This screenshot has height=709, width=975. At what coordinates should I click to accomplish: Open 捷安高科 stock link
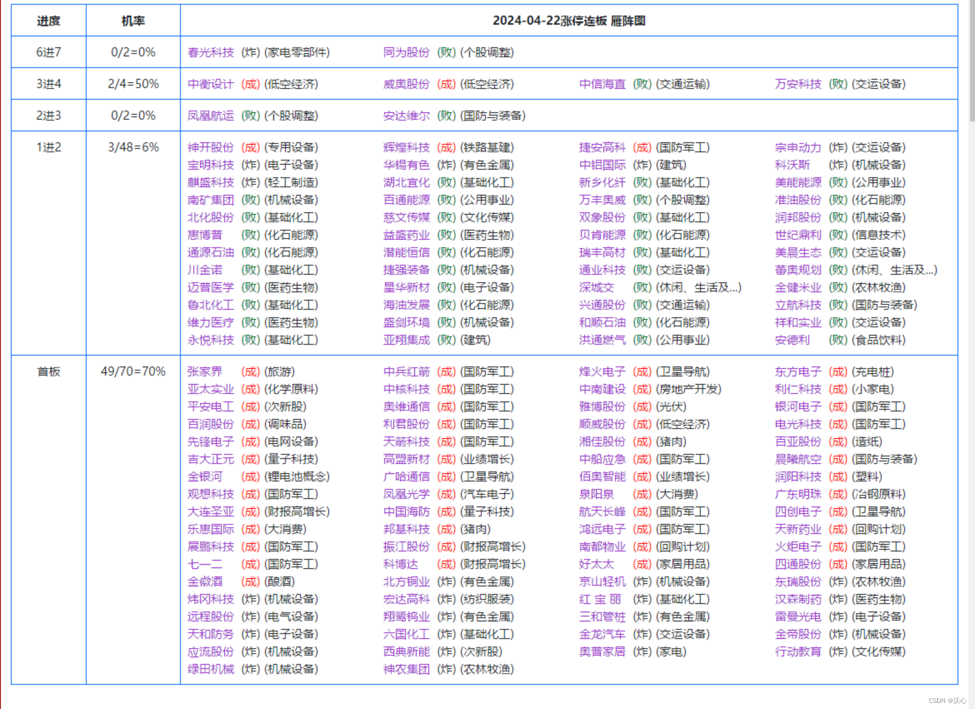[x=602, y=147]
